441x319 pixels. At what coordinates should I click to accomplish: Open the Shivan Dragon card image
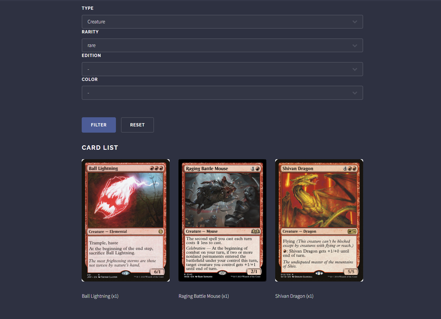(x=319, y=220)
